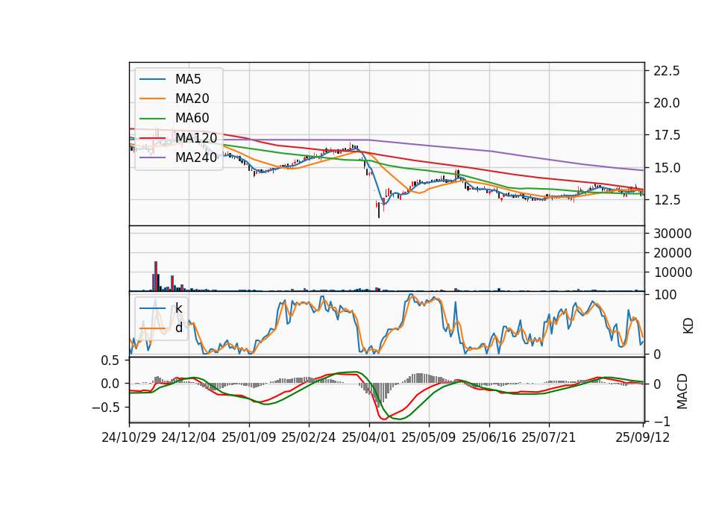Click the orange MA20 legend line sample

[152, 99]
